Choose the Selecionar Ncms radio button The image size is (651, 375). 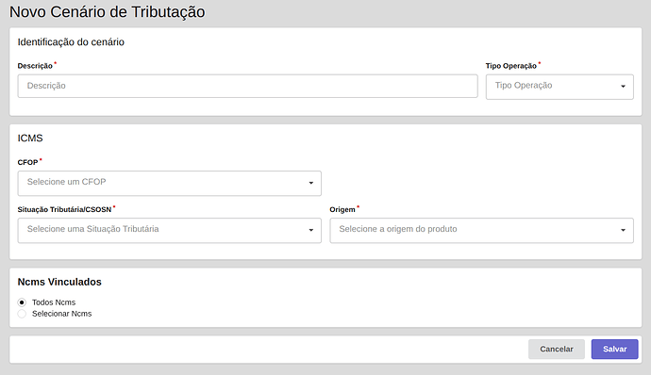click(22, 314)
